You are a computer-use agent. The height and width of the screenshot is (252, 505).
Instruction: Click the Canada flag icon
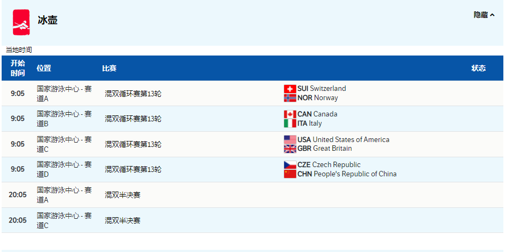(x=290, y=114)
